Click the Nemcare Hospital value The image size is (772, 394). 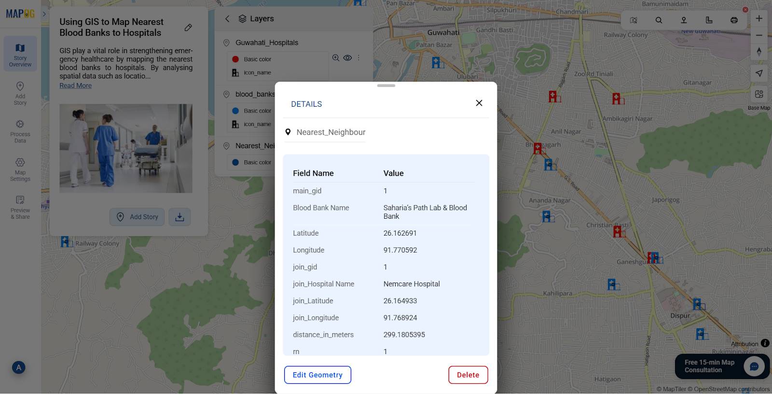412,284
